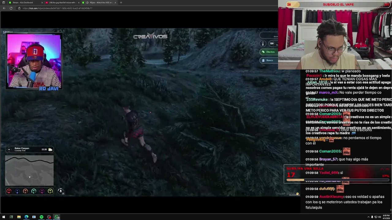Image resolution: width=392 pixels, height=220 pixels.
Task: Click dufufifjfj username in chat
Action: [327, 189]
